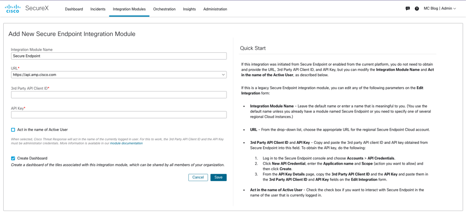Open the Insights tab
This screenshot has height=217, width=466.
click(189, 9)
